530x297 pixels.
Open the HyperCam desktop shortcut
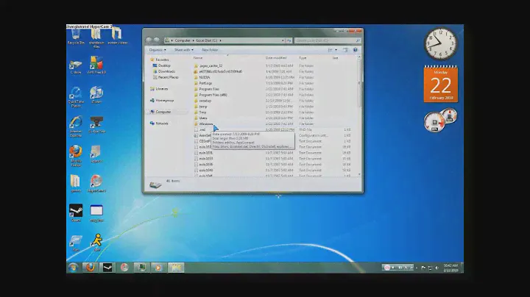[96, 182]
